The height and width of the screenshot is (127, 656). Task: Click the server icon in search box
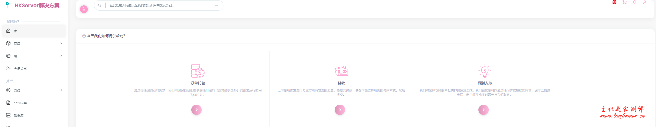pyautogui.click(x=216, y=5)
